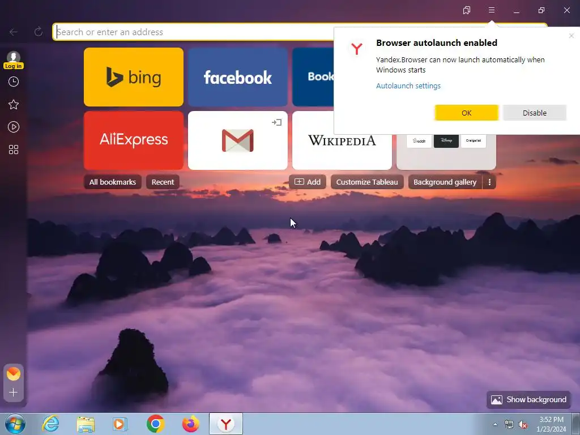Open the orange mail app in sidebar

14,374
